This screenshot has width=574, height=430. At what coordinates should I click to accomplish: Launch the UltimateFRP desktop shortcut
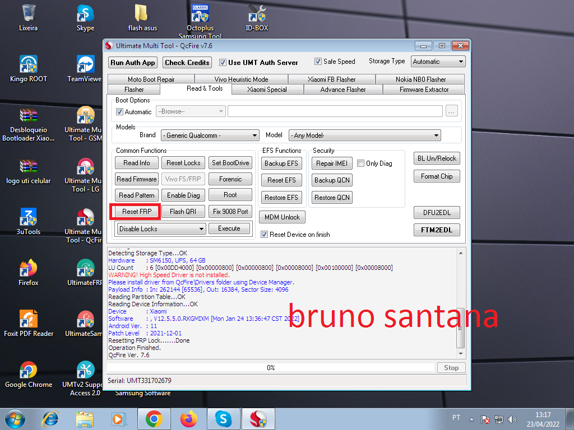point(85,273)
